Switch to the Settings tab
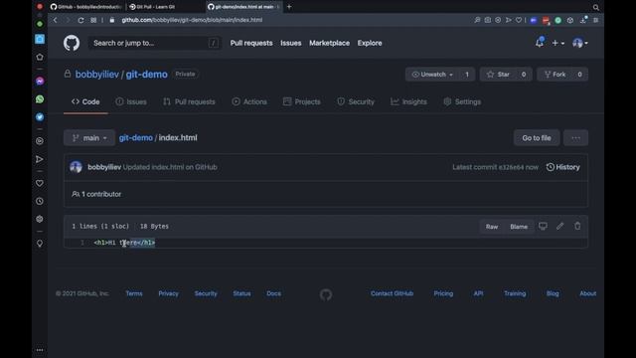This screenshot has height=358, width=636. click(x=462, y=101)
